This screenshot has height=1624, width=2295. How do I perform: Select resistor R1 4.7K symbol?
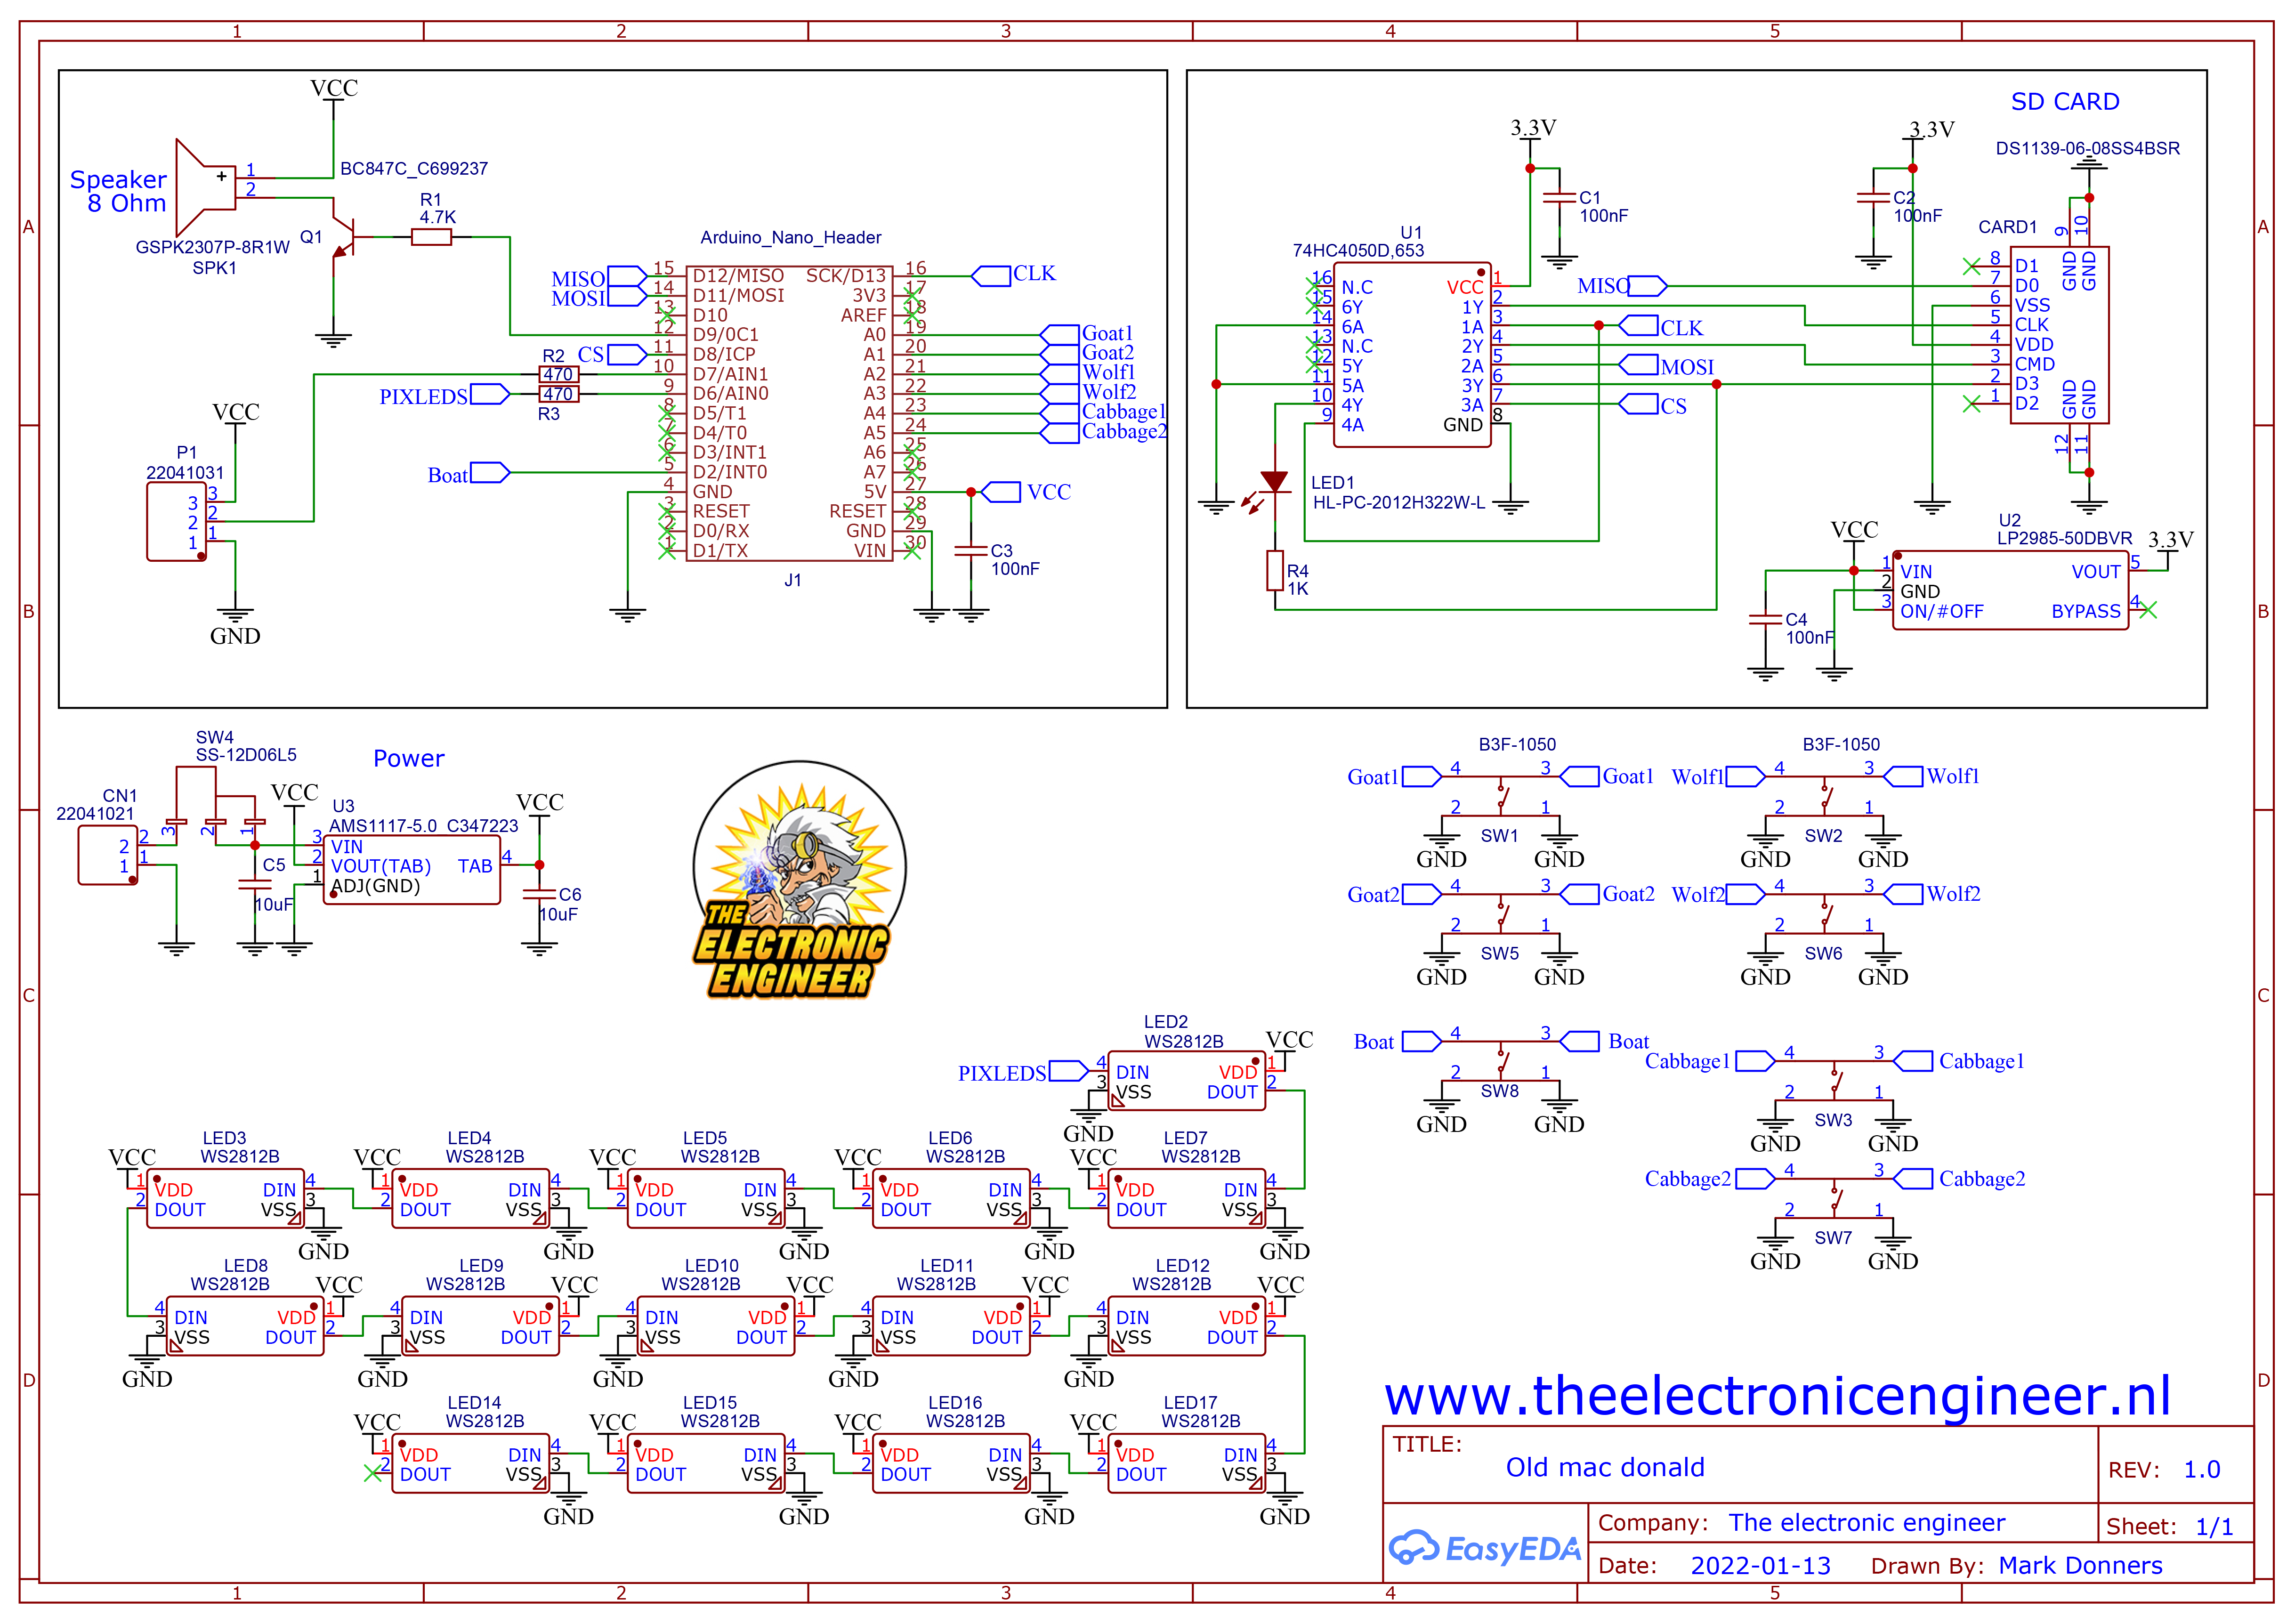coord(431,237)
